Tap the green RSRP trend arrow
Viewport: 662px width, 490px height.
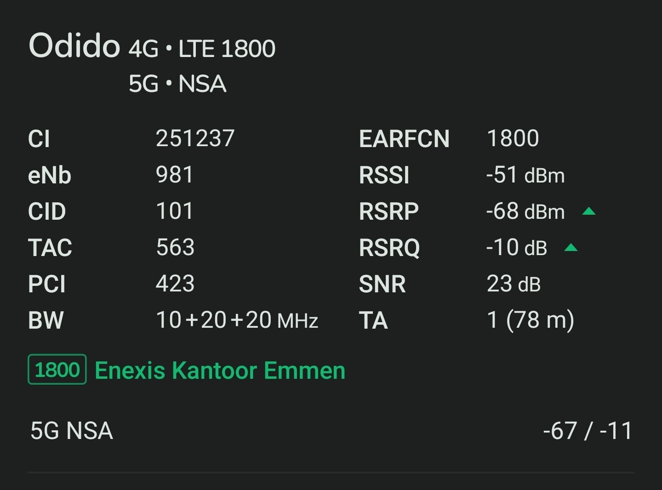[x=588, y=211]
